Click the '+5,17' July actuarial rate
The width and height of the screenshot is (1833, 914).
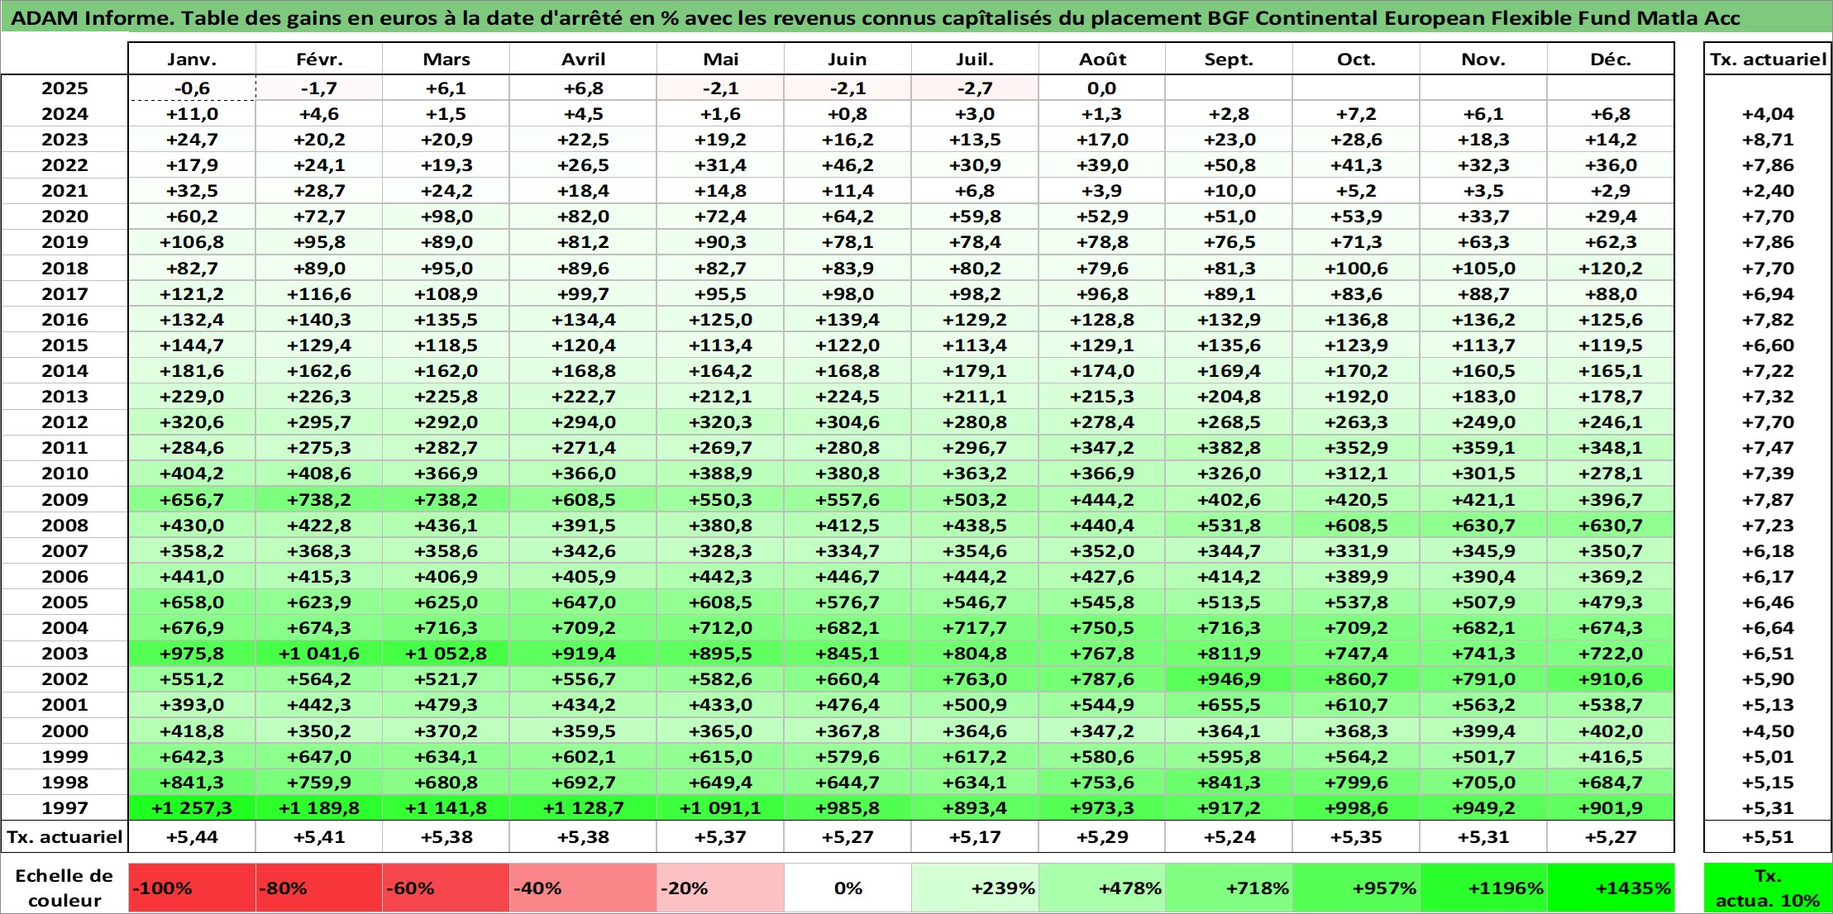[x=975, y=837]
